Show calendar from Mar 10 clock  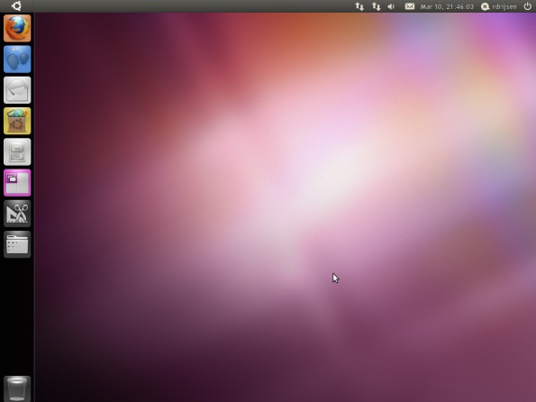point(447,6)
